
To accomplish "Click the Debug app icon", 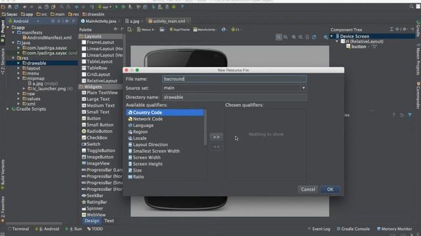I will coord(123,7).
